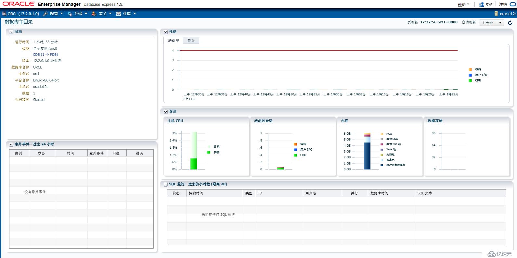Viewport: 517px width, 258px height.
Task: Sort incidents table by 时间 column header
Action: (x=71, y=153)
